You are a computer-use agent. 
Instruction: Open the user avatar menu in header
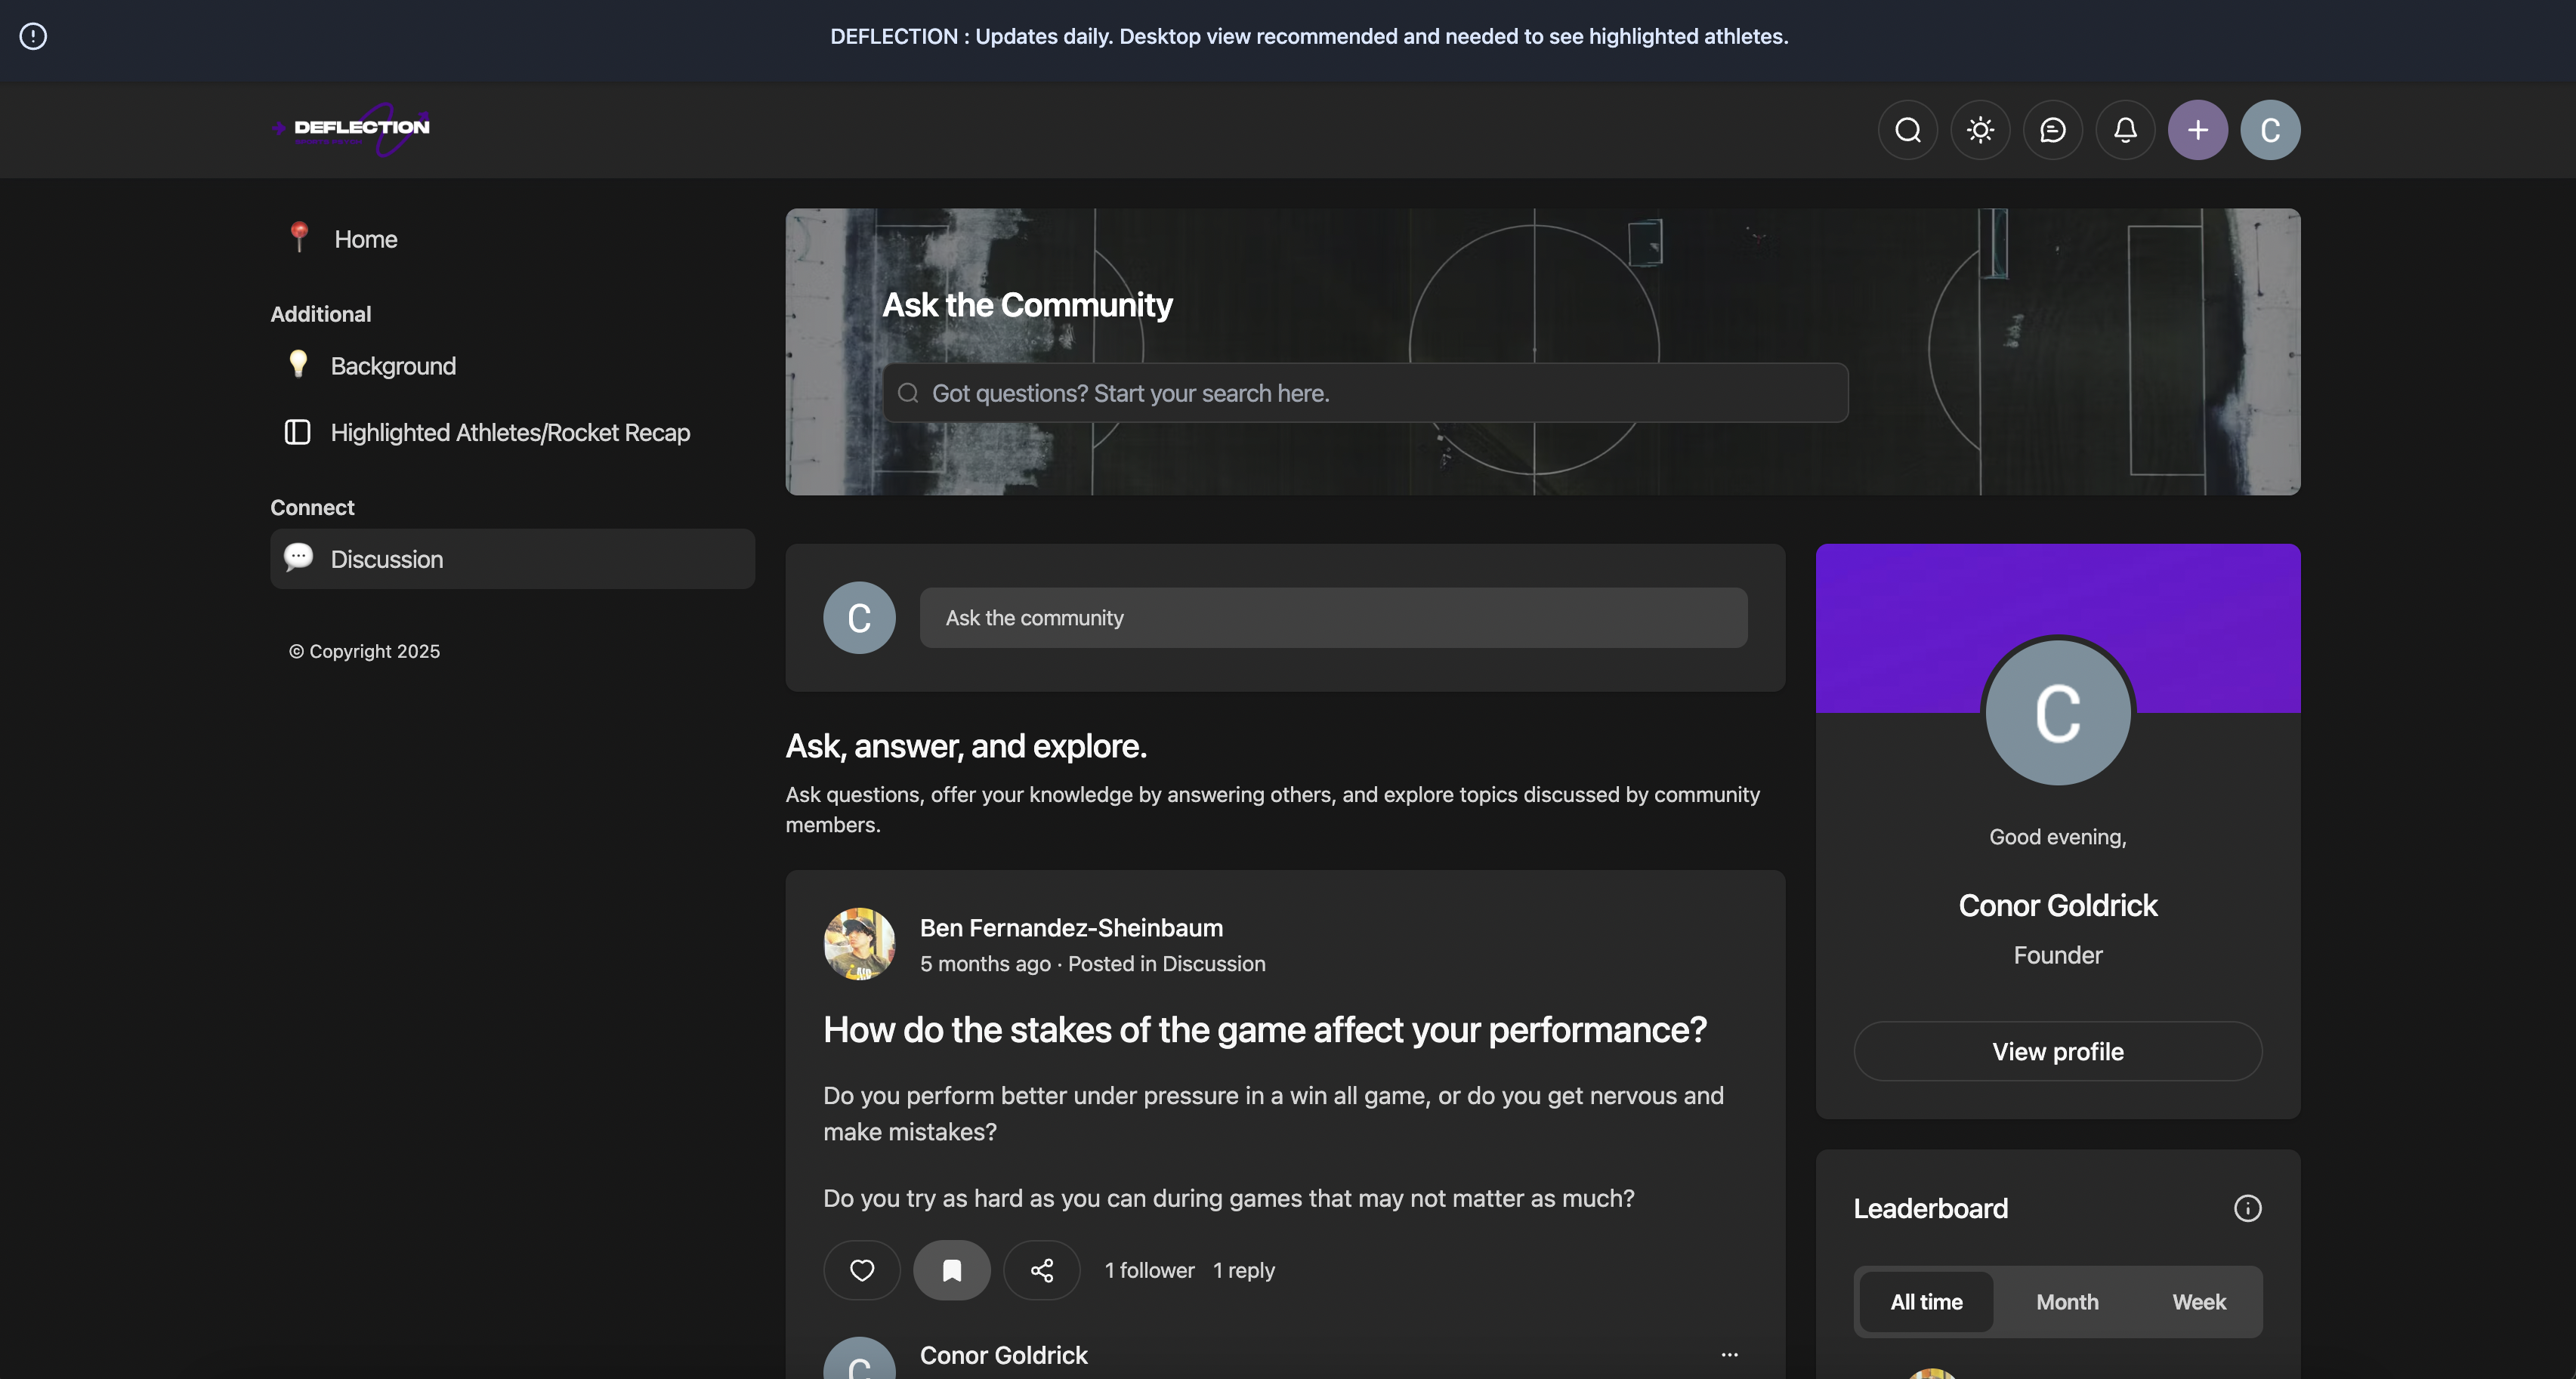click(x=2270, y=130)
